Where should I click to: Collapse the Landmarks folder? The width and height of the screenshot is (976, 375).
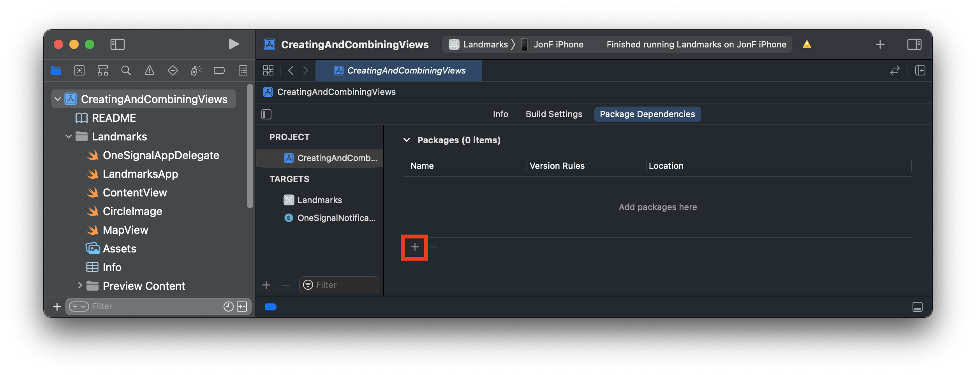coord(69,137)
